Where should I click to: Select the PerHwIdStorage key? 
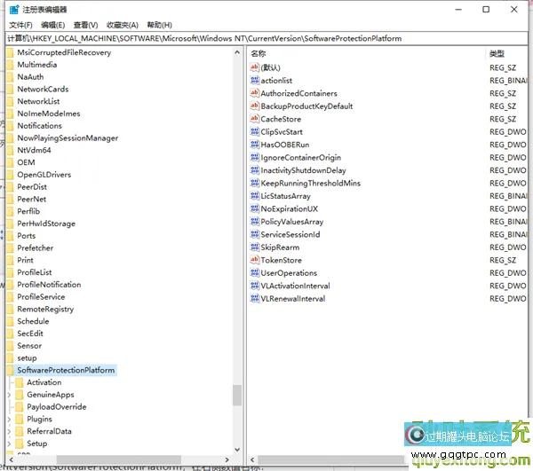46,224
